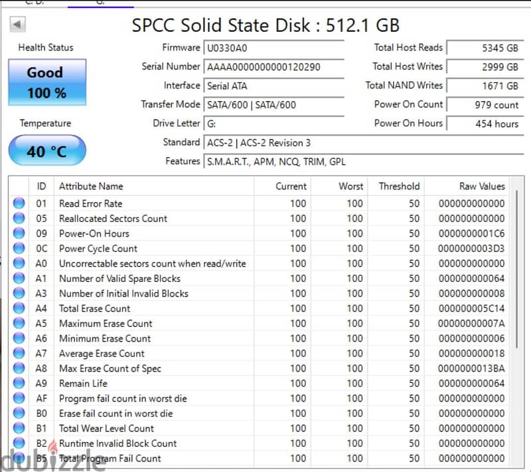Screen dimensions: 531x472
Task: Click status icon of Power-On Hours row
Action: point(19,233)
